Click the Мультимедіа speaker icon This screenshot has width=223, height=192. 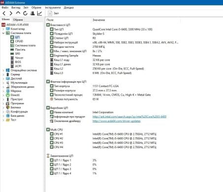tap(8, 83)
